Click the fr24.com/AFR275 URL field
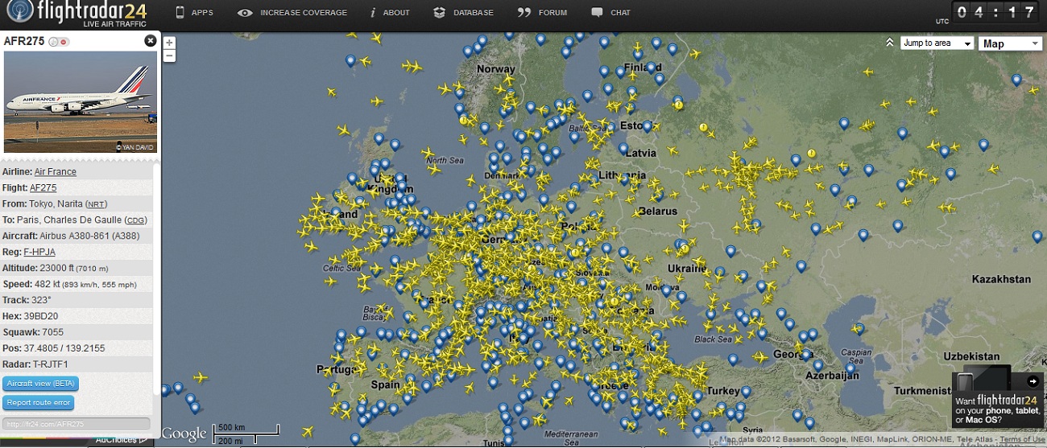 coord(77,424)
